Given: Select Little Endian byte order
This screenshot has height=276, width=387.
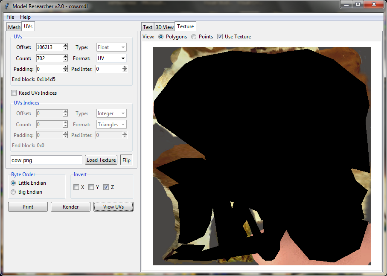Looking at the screenshot, I should tap(13, 183).
